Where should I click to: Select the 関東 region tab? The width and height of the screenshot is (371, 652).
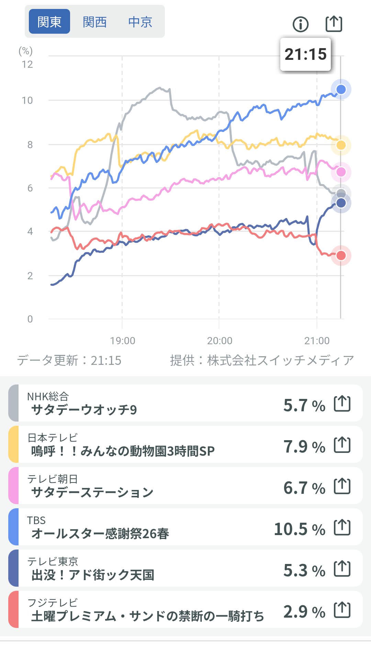49,22
